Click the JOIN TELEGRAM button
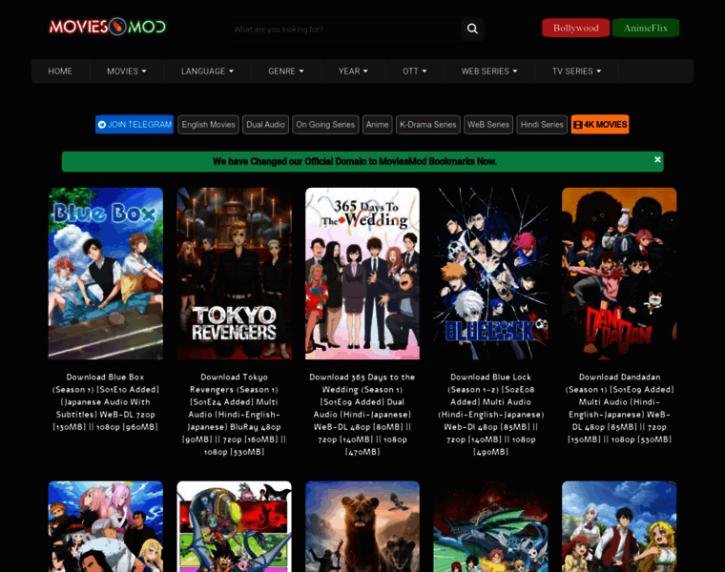The height and width of the screenshot is (572, 725). (x=135, y=124)
